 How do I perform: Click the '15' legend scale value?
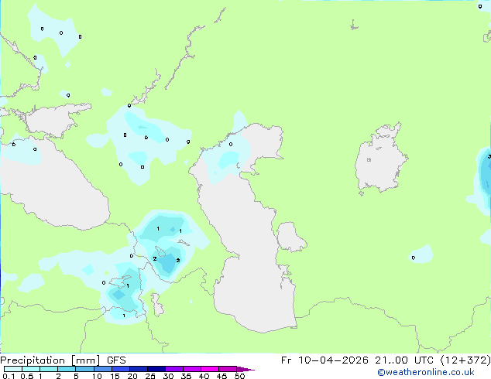pos(115,376)
